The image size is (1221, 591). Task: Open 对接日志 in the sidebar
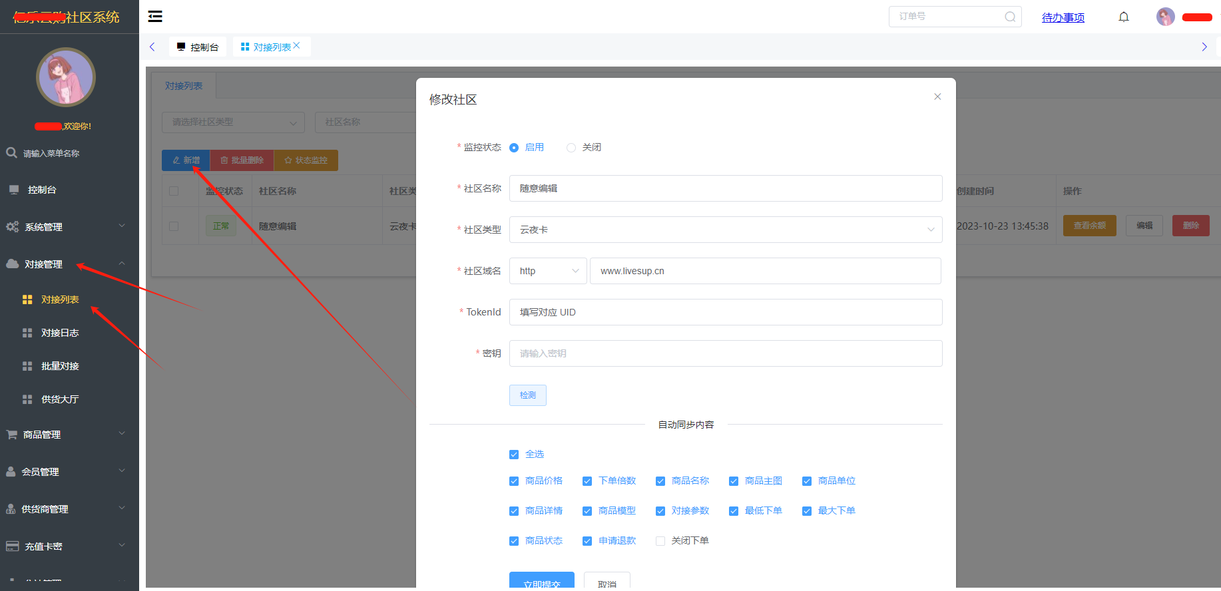pos(60,333)
